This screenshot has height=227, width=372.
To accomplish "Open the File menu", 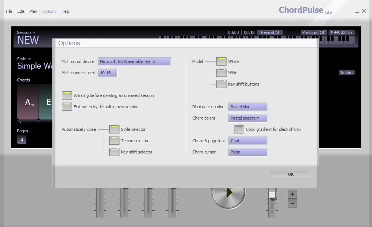I will [x=9, y=11].
